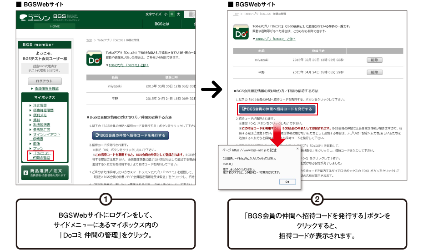Open 「Doコミ」仲間の管理 in マイボックス
423x250 pixels.
point(41,155)
